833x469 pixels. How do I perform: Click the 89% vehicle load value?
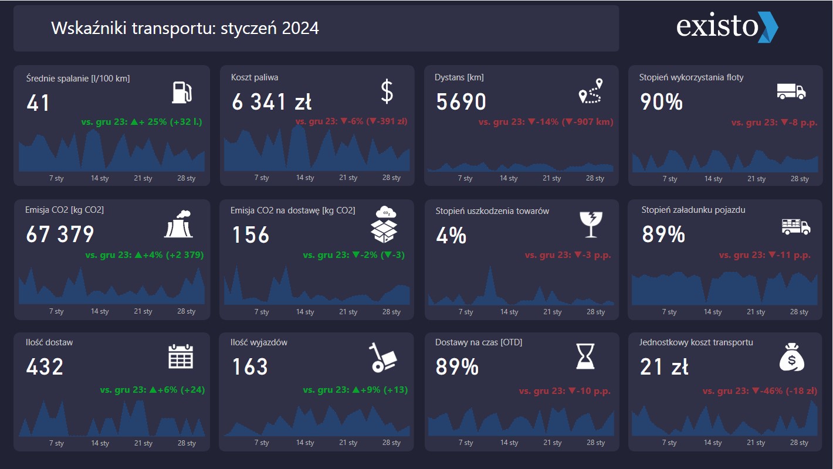pyautogui.click(x=663, y=235)
